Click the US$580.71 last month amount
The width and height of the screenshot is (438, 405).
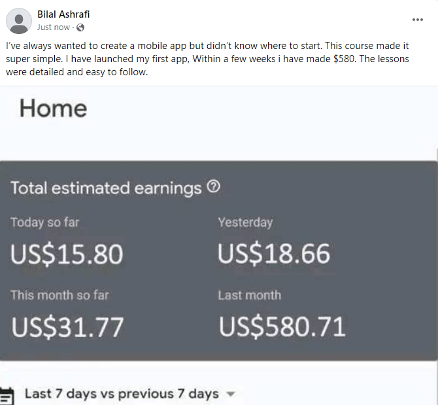coord(282,327)
